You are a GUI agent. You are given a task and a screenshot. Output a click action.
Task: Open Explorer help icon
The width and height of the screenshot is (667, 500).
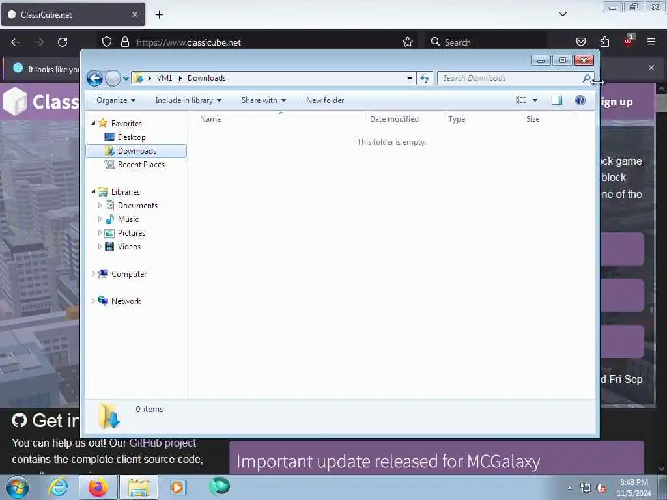coord(580,100)
